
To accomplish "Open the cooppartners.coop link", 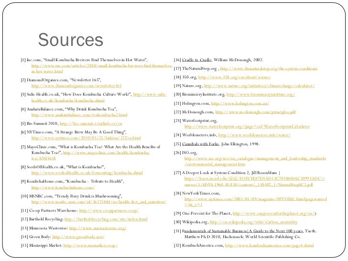I will (109, 210).
